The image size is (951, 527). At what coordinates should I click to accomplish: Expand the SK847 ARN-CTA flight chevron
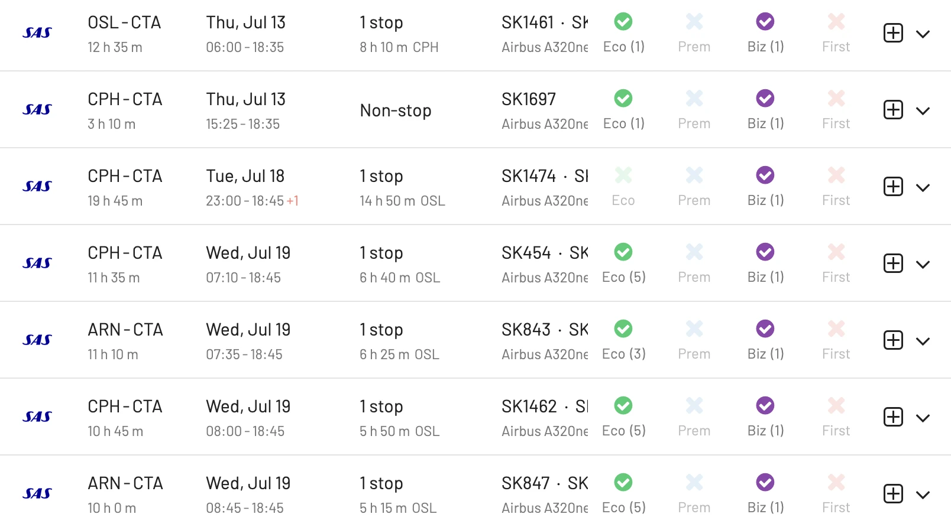pos(923,495)
